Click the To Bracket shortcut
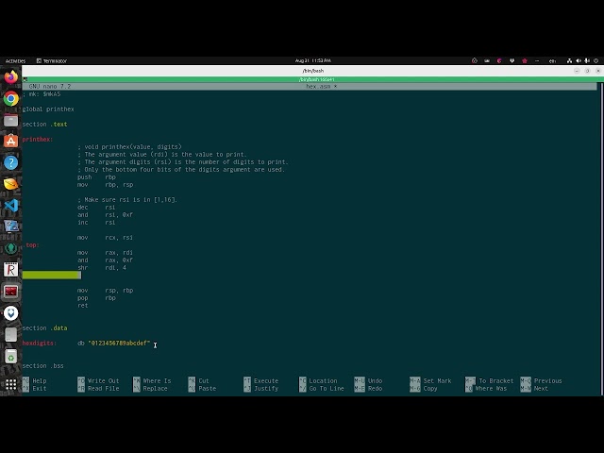This screenshot has height=453, width=604. 489,380
